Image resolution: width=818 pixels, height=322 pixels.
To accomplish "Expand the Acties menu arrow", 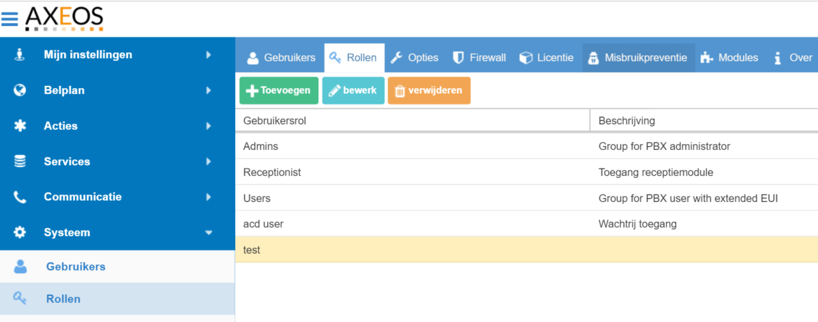I will 209,126.
